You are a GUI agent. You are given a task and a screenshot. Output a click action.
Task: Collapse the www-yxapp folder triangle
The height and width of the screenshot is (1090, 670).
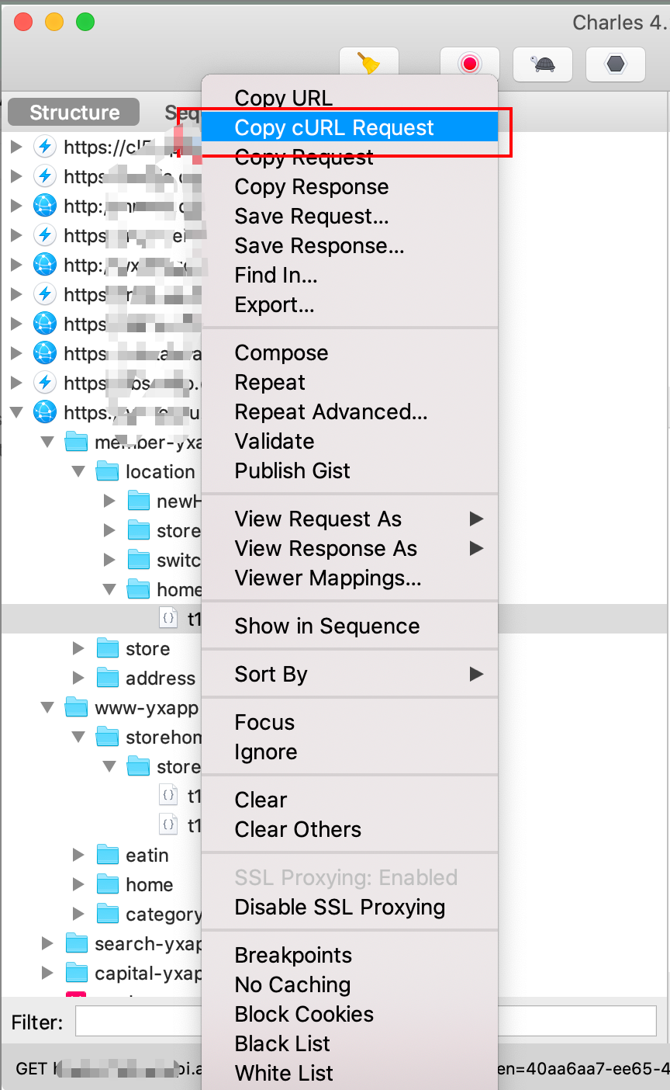point(48,708)
